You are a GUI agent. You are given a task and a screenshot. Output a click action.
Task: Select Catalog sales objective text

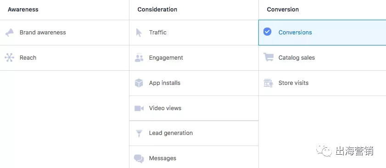(x=296, y=58)
